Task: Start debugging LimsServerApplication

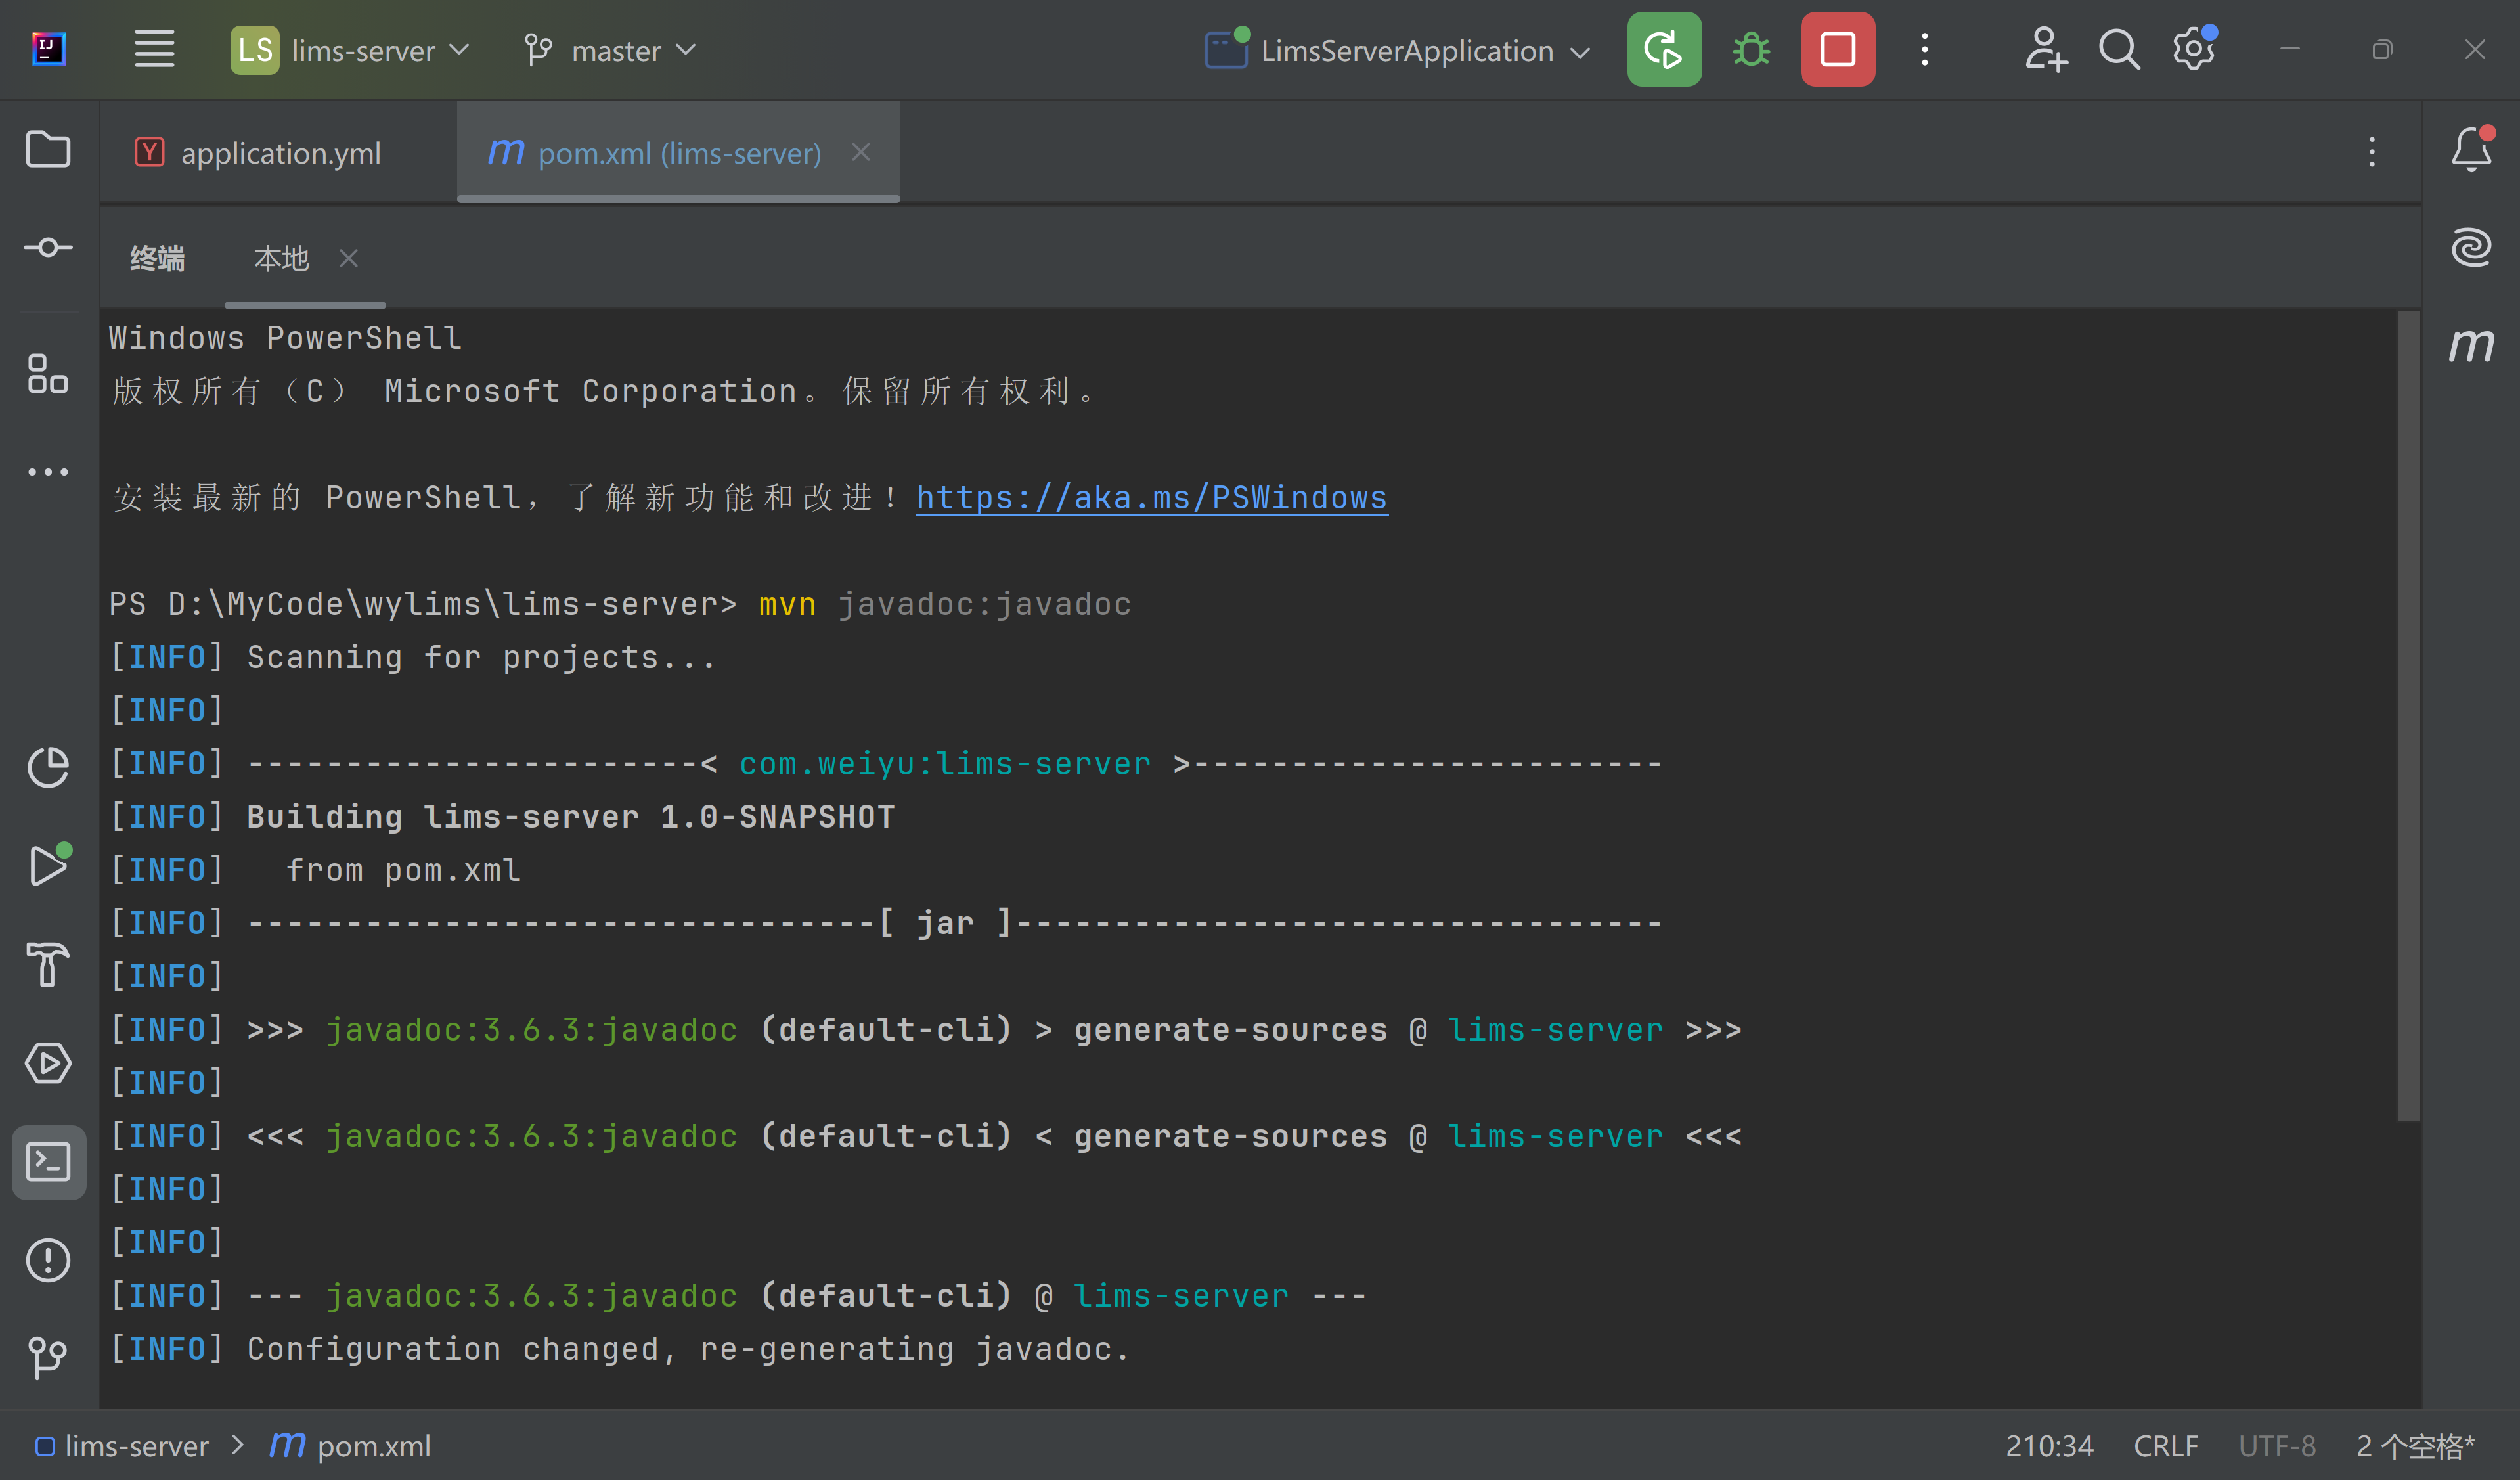Action: [x=1751, y=49]
